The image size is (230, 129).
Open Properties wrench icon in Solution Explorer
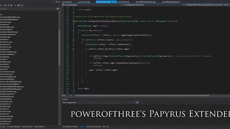(18, 5)
